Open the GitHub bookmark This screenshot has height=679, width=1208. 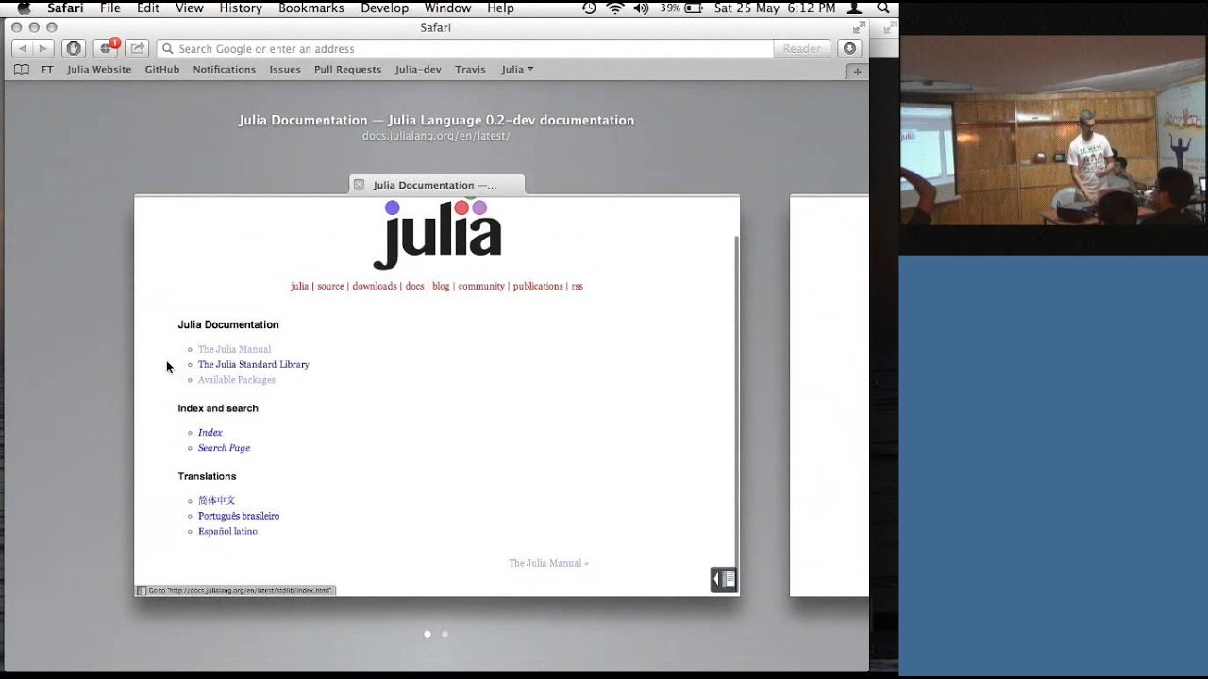point(162,70)
